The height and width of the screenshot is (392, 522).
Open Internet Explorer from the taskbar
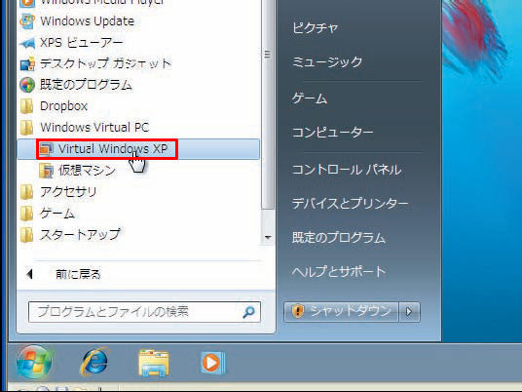pyautogui.click(x=94, y=362)
